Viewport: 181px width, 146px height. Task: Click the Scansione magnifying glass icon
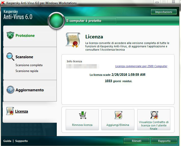click(10, 56)
